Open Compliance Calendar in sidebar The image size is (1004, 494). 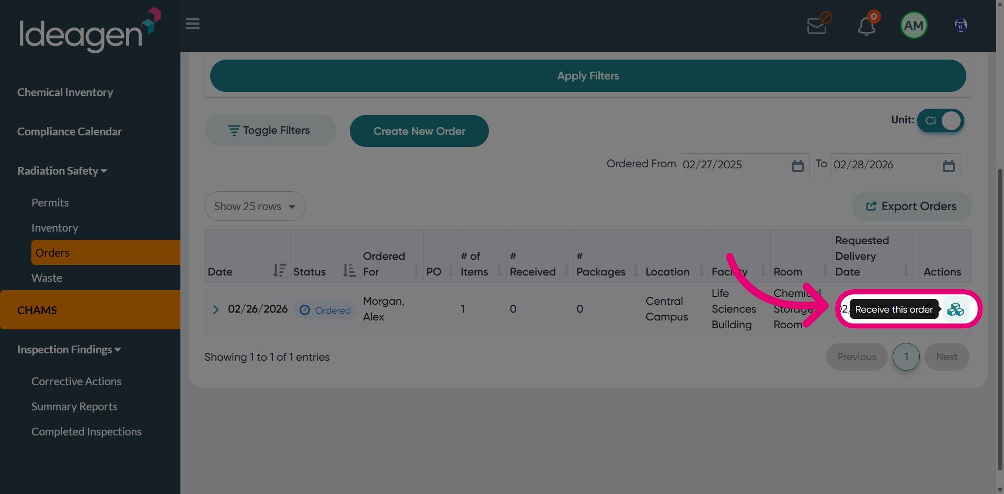70,132
